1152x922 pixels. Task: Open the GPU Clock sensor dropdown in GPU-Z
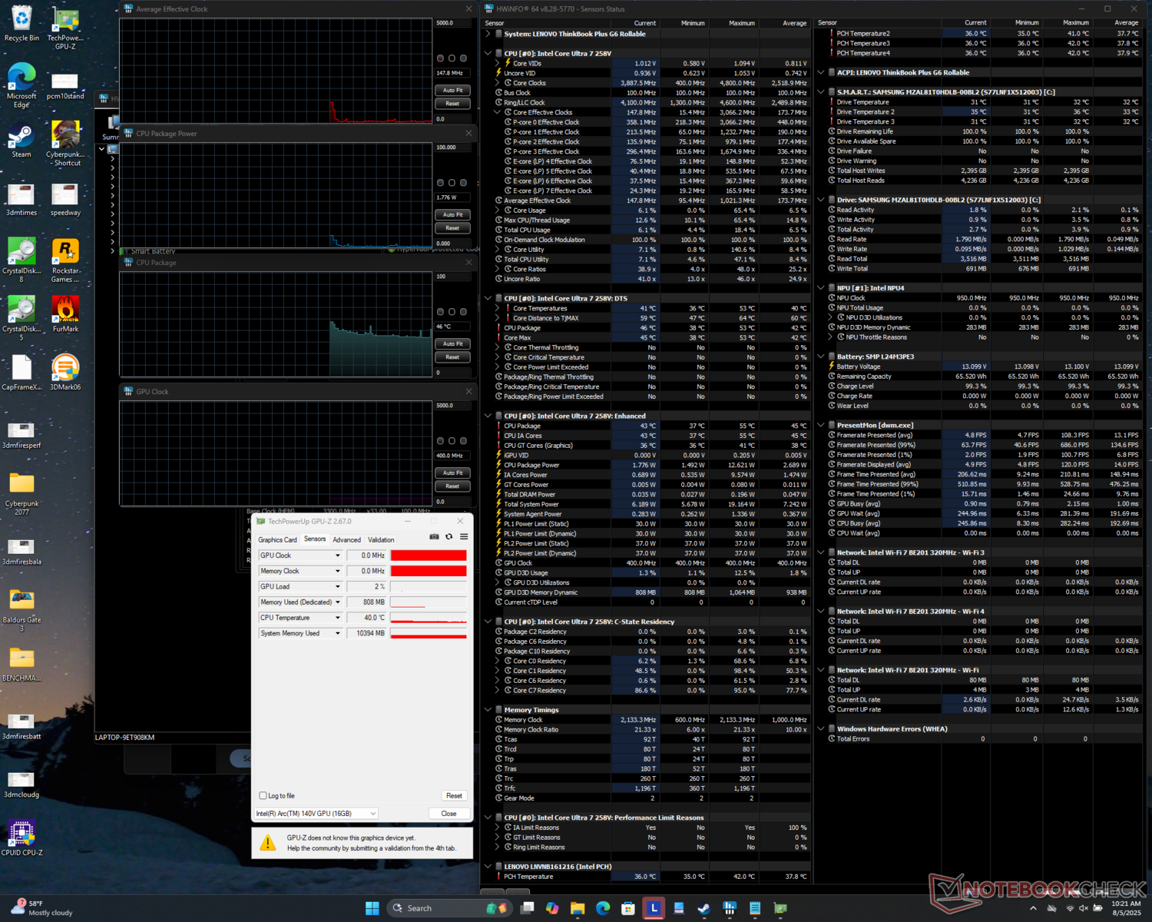337,556
